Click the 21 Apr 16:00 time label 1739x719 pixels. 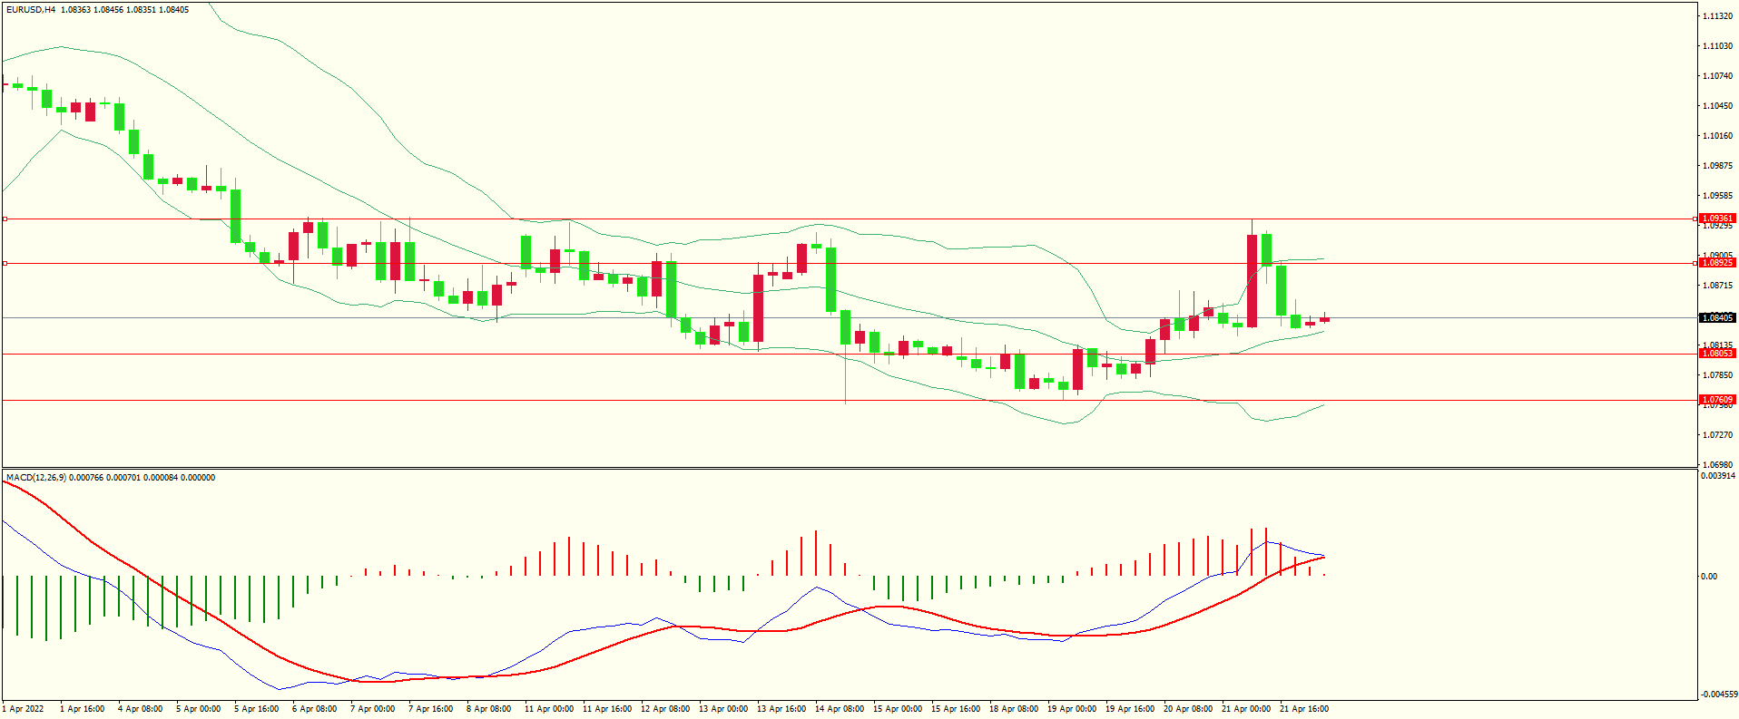point(1304,709)
